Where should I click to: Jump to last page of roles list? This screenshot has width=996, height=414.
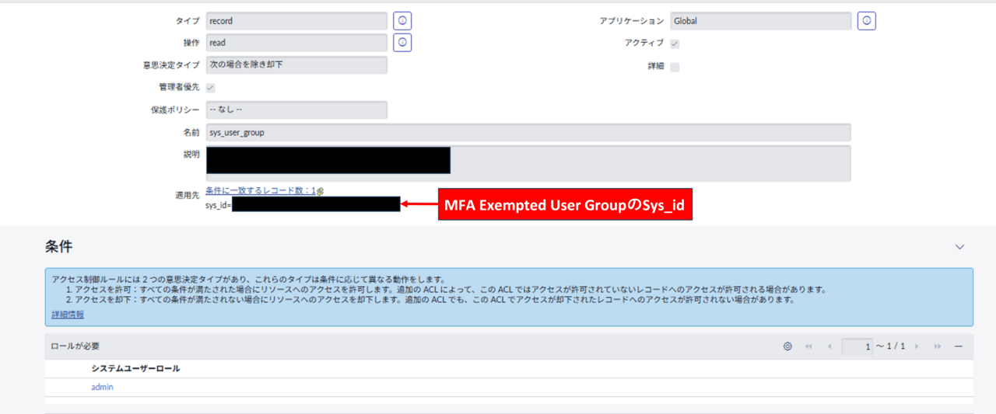(x=938, y=346)
